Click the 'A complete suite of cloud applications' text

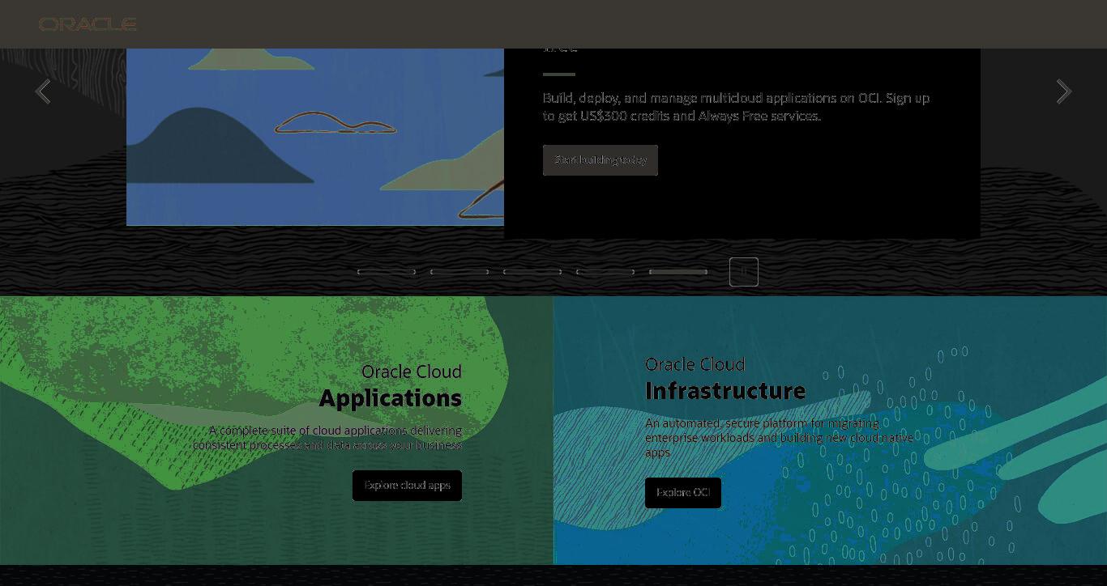point(327,438)
